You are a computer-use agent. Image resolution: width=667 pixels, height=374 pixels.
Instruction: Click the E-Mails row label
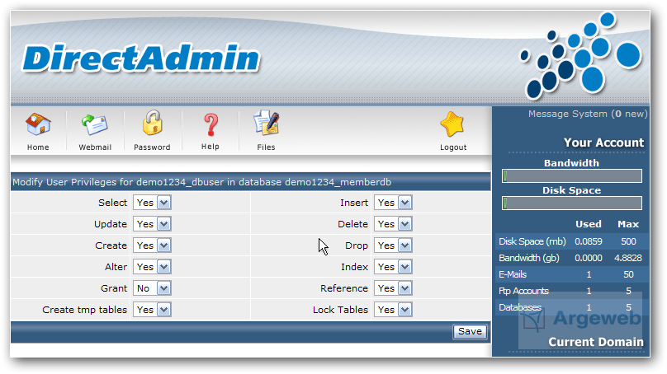pos(513,274)
